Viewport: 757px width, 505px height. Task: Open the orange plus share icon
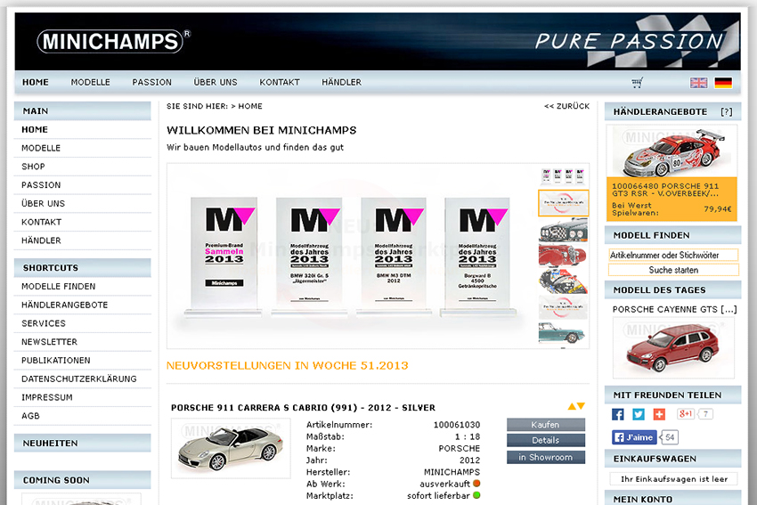659,414
